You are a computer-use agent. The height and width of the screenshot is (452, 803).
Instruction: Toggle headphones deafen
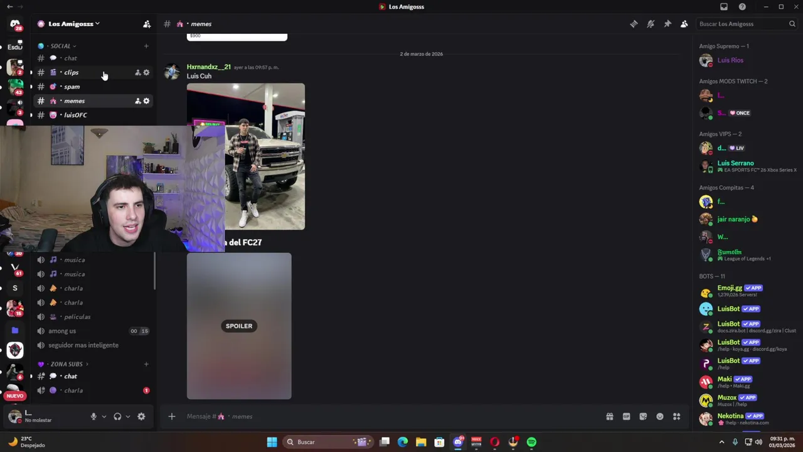point(117,416)
